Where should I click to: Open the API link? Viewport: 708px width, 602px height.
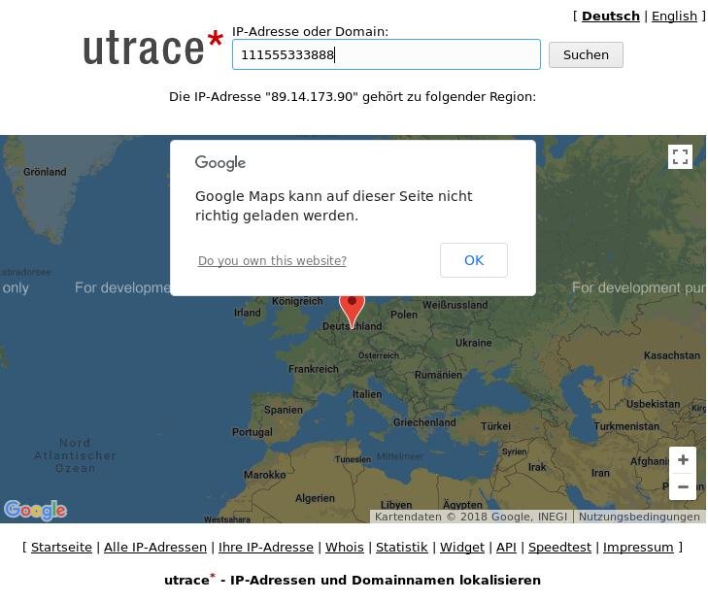[x=506, y=547]
